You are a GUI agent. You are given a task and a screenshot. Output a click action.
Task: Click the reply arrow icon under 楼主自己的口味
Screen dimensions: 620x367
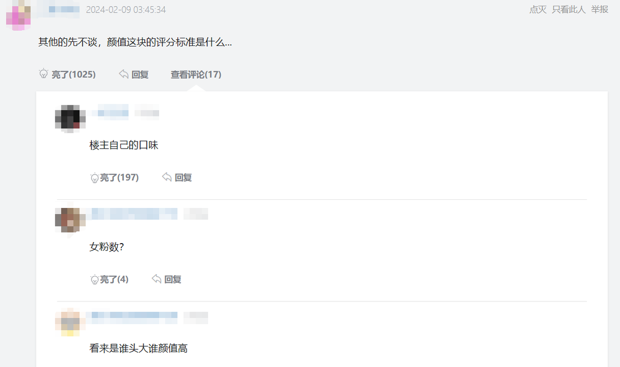pyautogui.click(x=167, y=177)
